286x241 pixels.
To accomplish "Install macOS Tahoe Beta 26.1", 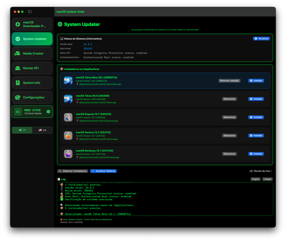I will tap(256, 81).
